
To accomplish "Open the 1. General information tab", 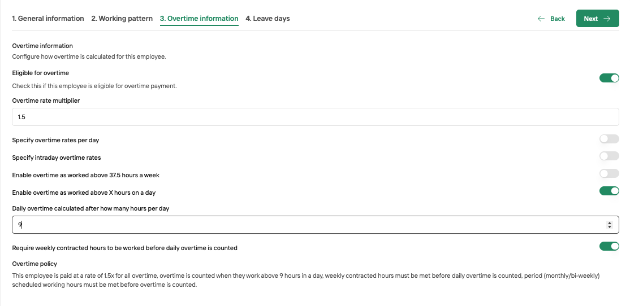I will tap(48, 19).
